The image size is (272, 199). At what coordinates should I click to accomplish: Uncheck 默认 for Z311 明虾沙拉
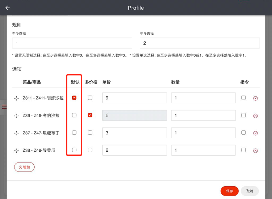pos(74,98)
